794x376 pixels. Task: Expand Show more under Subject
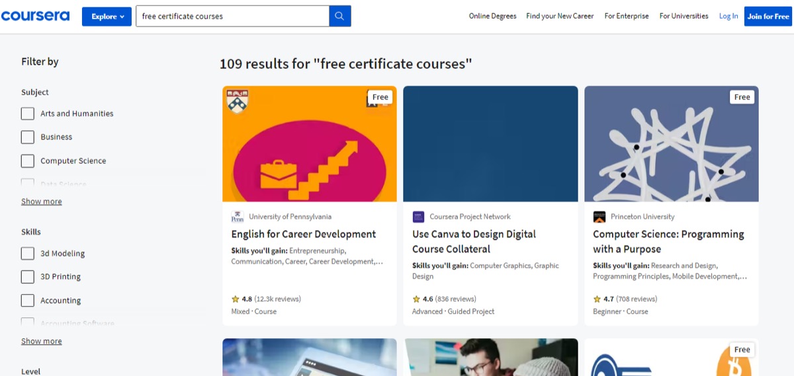tap(42, 202)
